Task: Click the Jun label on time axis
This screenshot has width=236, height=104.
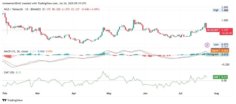Action: tap(145, 93)
